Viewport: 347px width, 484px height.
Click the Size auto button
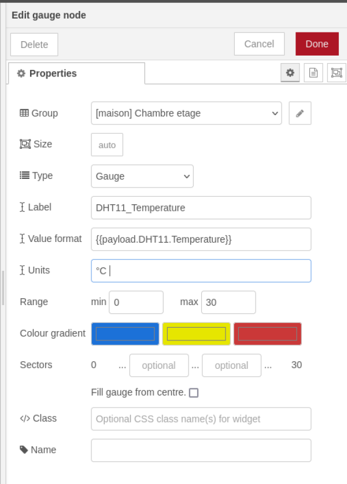107,145
